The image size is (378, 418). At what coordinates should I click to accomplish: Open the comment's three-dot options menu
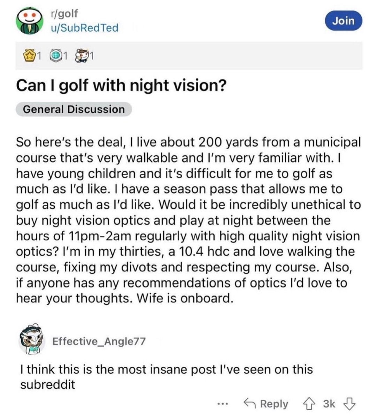221,404
